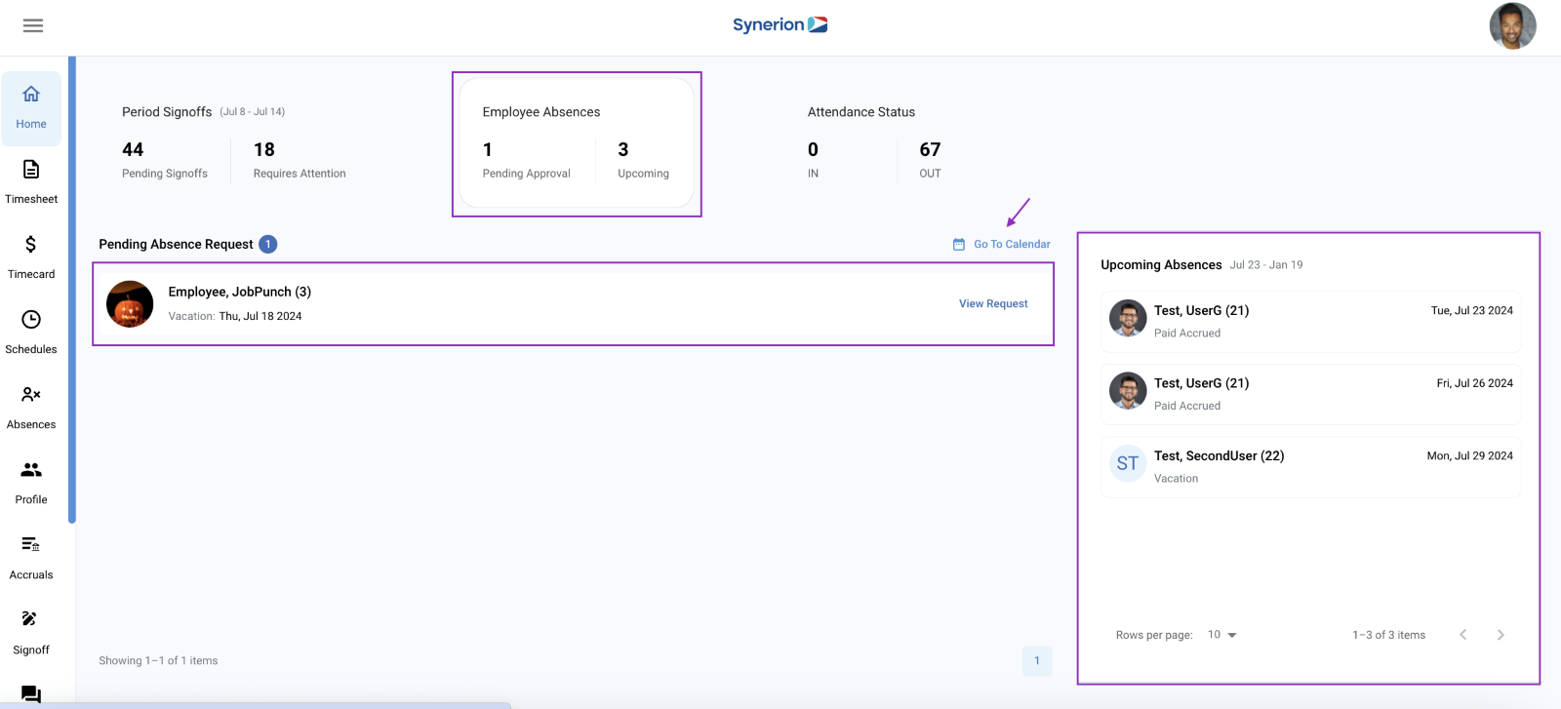This screenshot has height=709, width=1561.
Task: Open the Absences sidebar icon
Action: 31,395
